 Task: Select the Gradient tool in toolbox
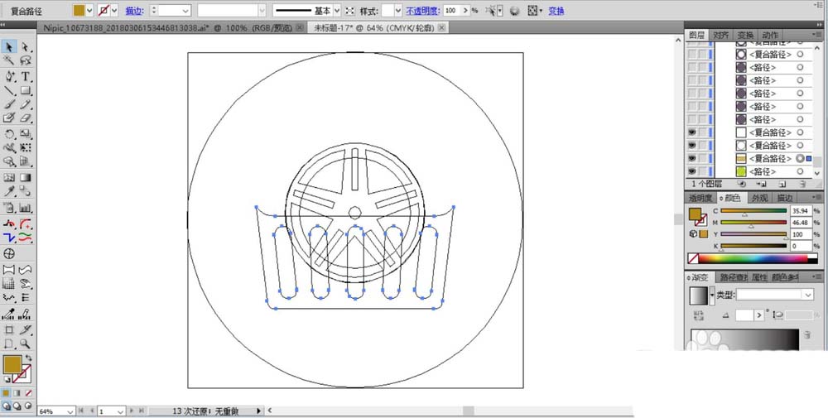tap(26, 178)
